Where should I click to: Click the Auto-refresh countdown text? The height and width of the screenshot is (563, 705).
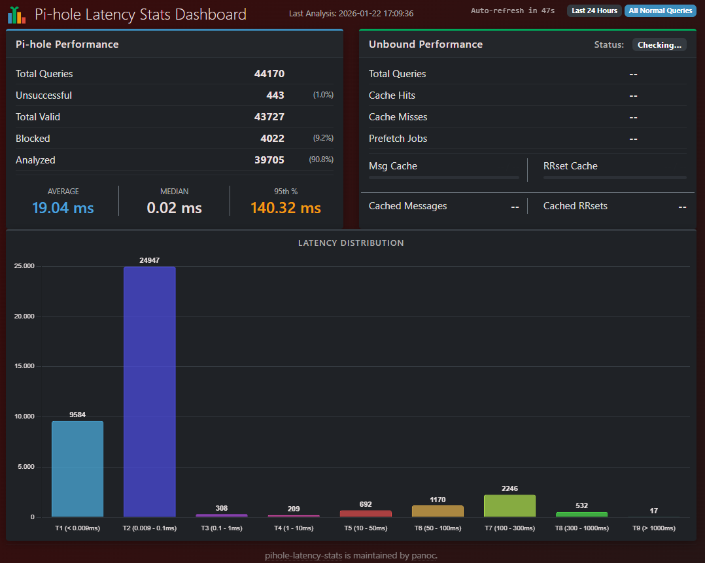pos(512,11)
